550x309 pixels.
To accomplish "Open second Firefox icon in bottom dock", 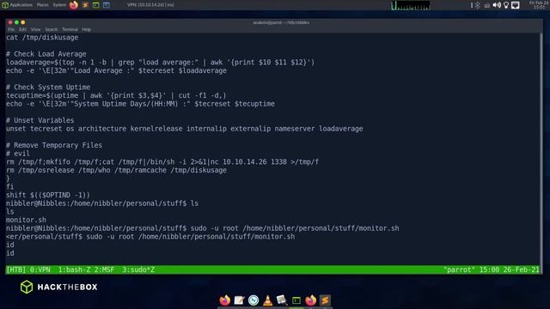I will coord(310,300).
